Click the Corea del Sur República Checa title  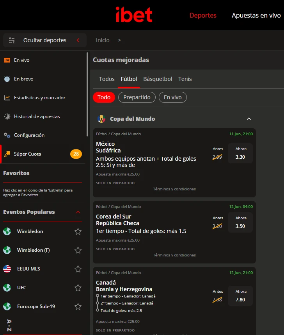click(117, 220)
